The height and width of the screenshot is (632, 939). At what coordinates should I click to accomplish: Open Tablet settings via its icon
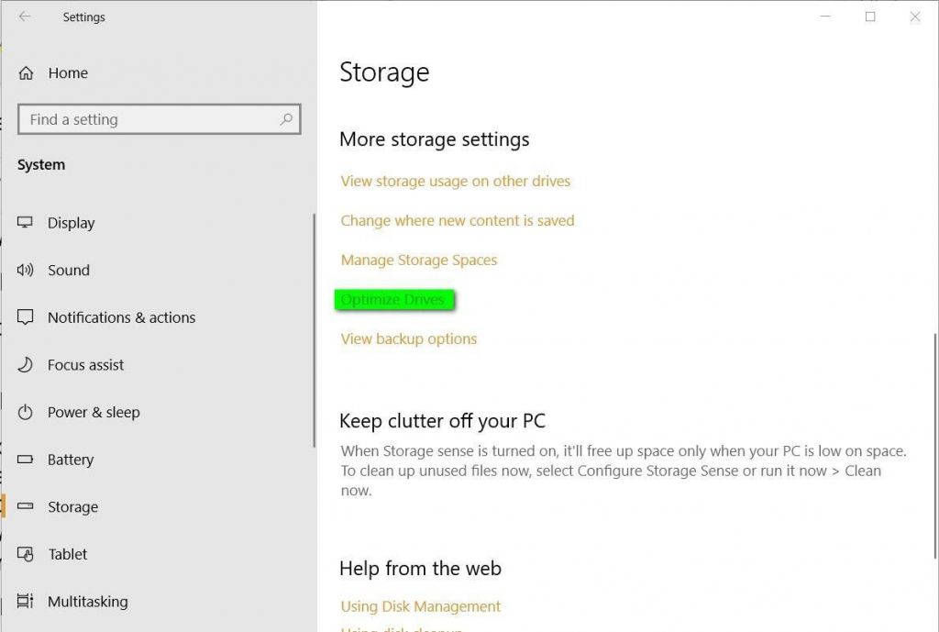[x=25, y=554]
